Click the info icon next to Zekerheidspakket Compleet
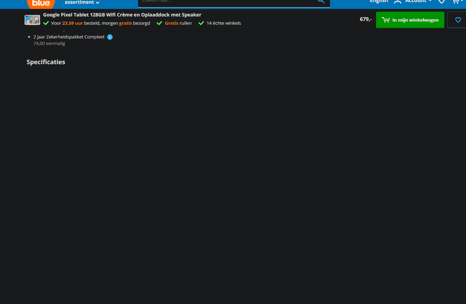This screenshot has height=304, width=466. [x=110, y=37]
